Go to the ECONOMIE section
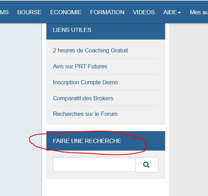Viewport: 208px width, 196px height. 66,12
